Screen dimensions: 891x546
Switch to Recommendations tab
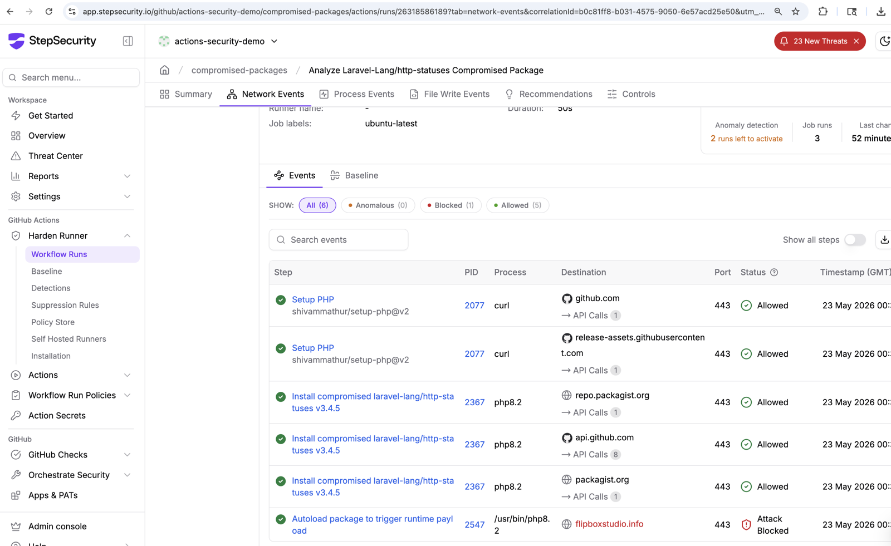pyautogui.click(x=549, y=94)
